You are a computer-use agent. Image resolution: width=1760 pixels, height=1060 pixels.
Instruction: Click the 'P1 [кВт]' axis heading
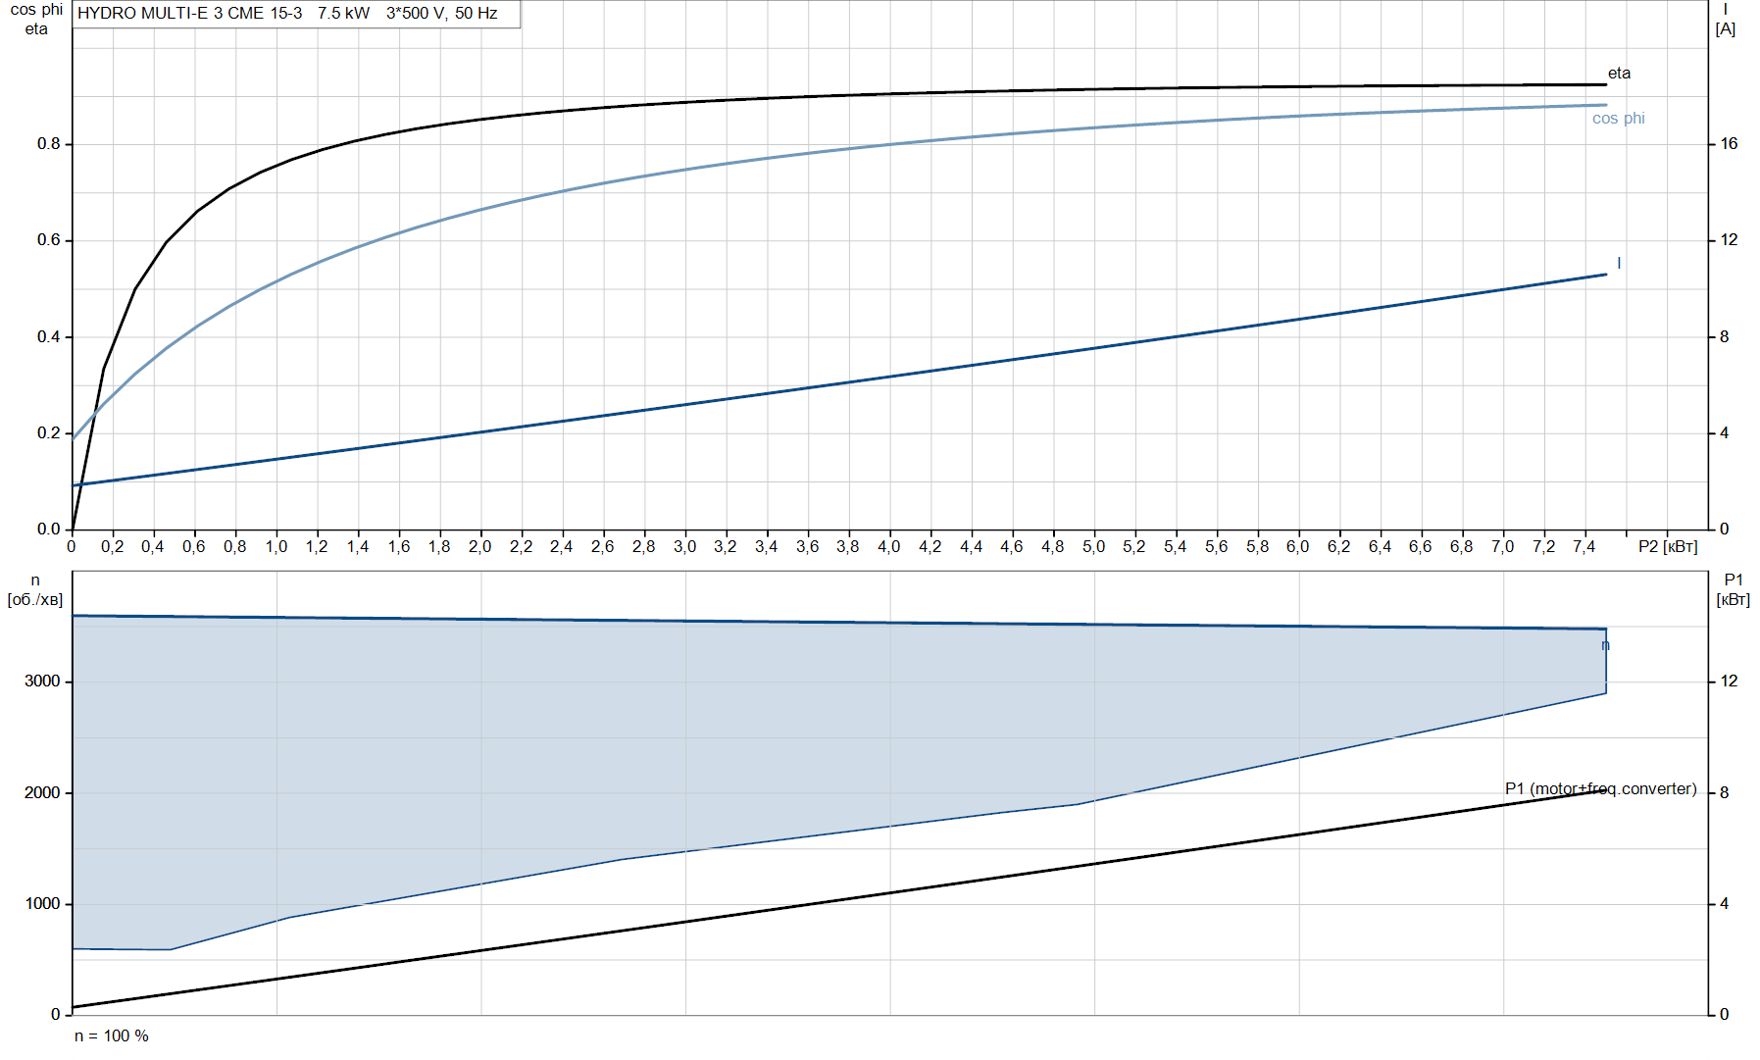point(1733,589)
